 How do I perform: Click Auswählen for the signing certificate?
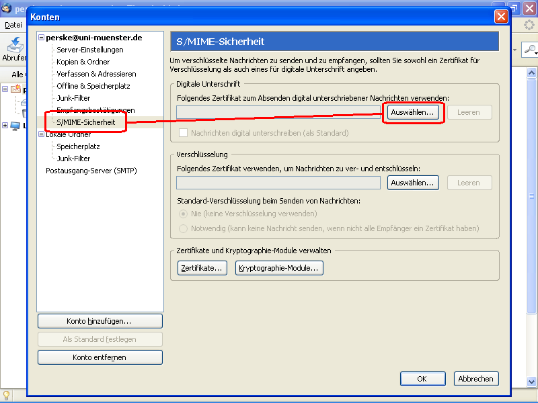(x=412, y=112)
